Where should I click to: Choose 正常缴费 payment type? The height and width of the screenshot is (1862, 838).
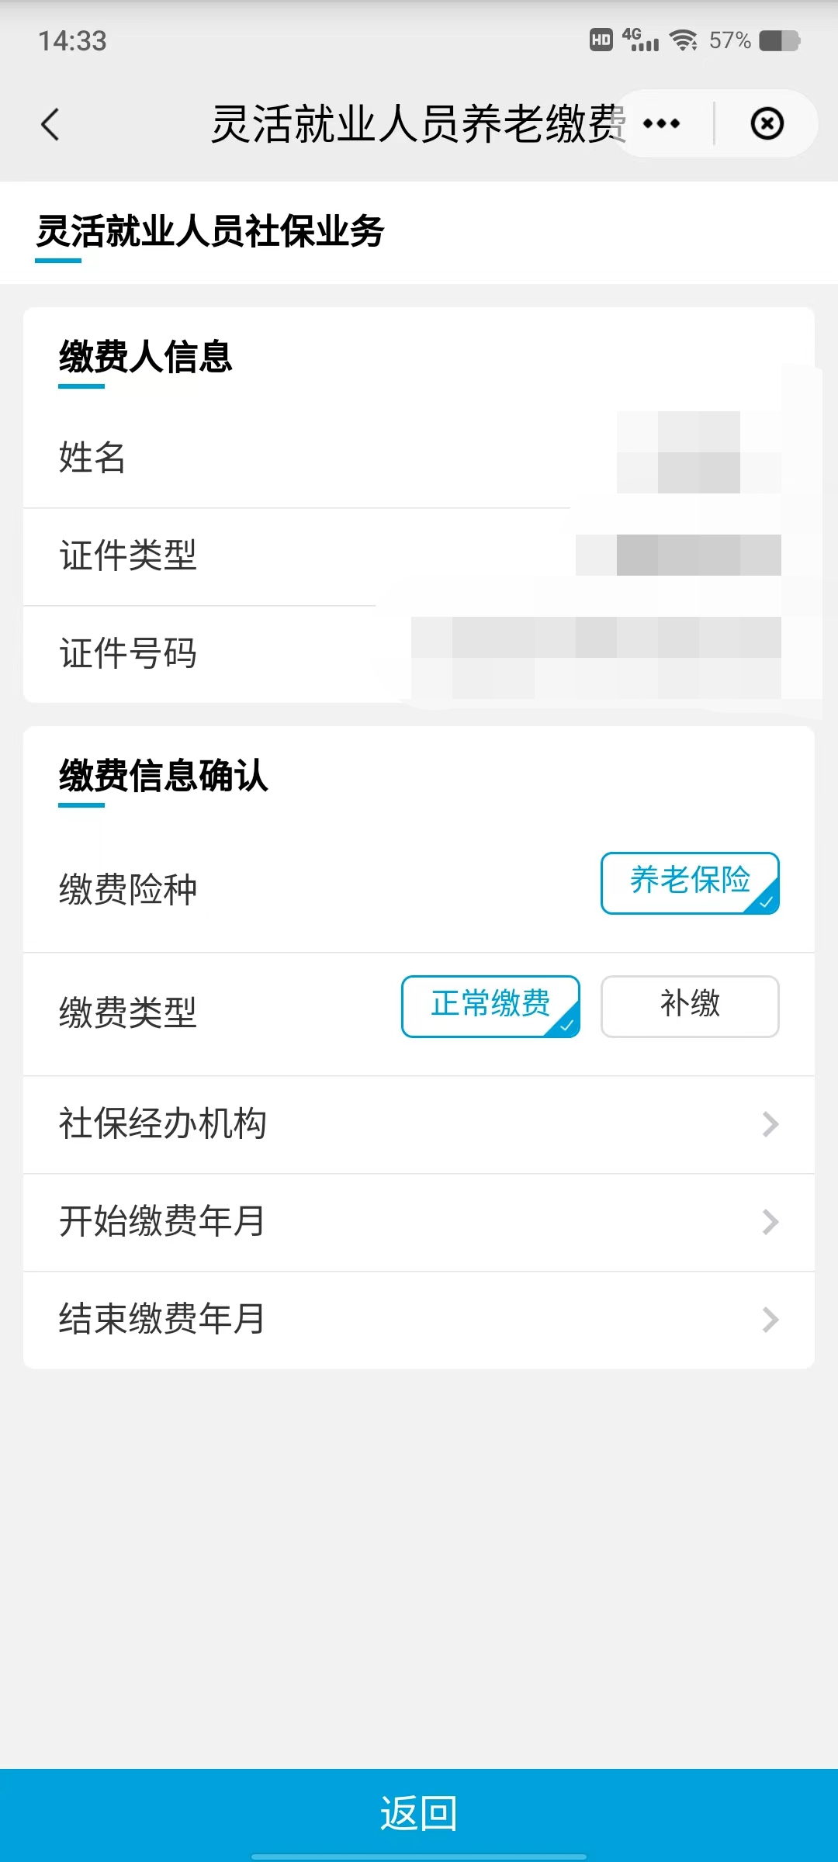490,1006
